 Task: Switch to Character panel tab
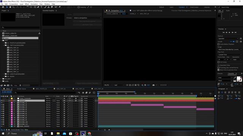pos(231,74)
